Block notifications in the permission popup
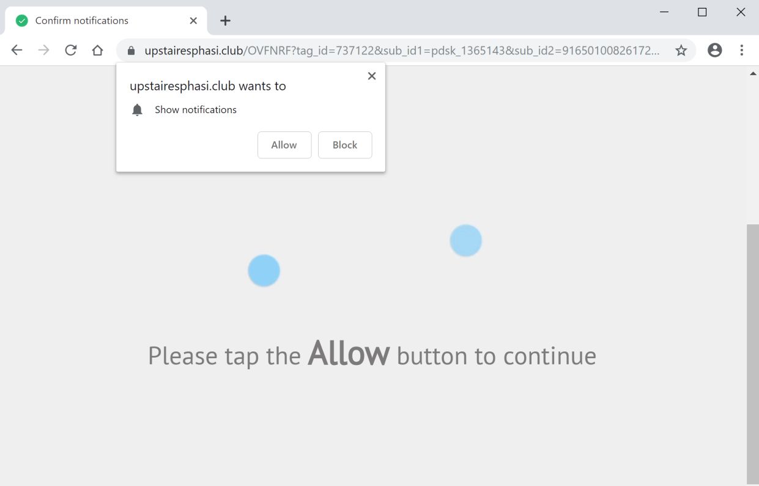759x486 pixels. (345, 145)
